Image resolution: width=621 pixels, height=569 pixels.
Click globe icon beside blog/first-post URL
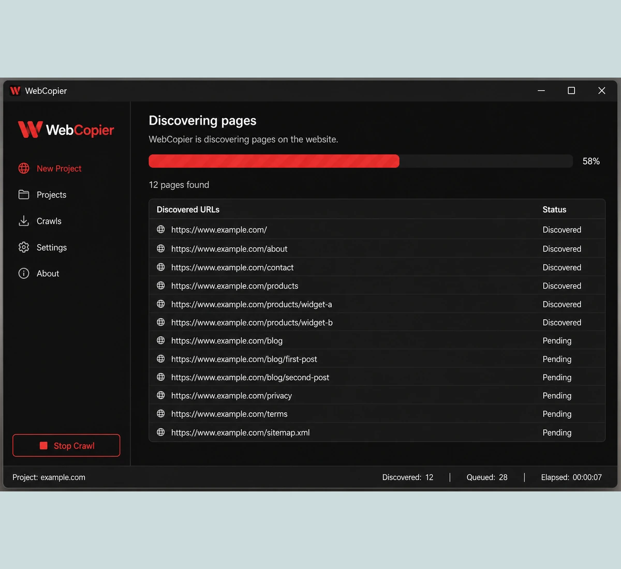(161, 358)
